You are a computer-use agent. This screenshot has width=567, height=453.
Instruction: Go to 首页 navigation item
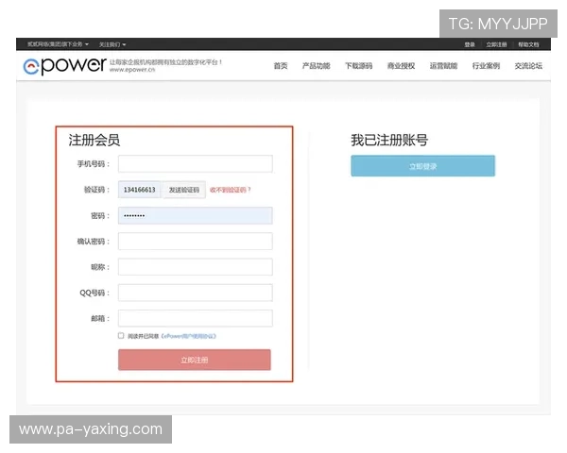[x=281, y=66]
